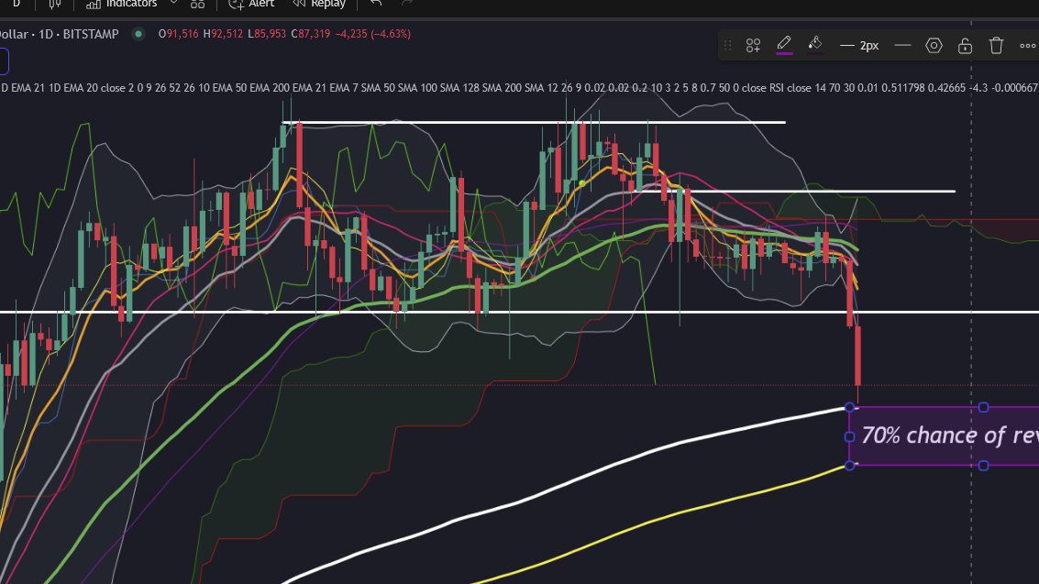
Task: Click the green market status dot
Action: pos(138,34)
